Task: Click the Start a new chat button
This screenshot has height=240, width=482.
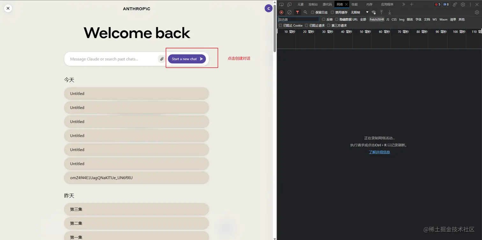Action: click(187, 59)
